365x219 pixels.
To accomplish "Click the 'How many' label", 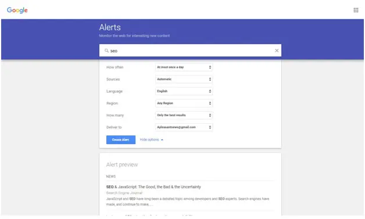I will tap(115, 115).
